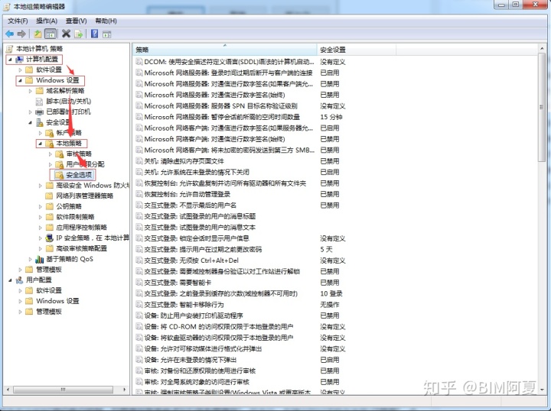This screenshot has width=551, height=411.
Task: Click the icon of 交互式登录: 锁定会话时显示用户信息
Action: point(139,238)
